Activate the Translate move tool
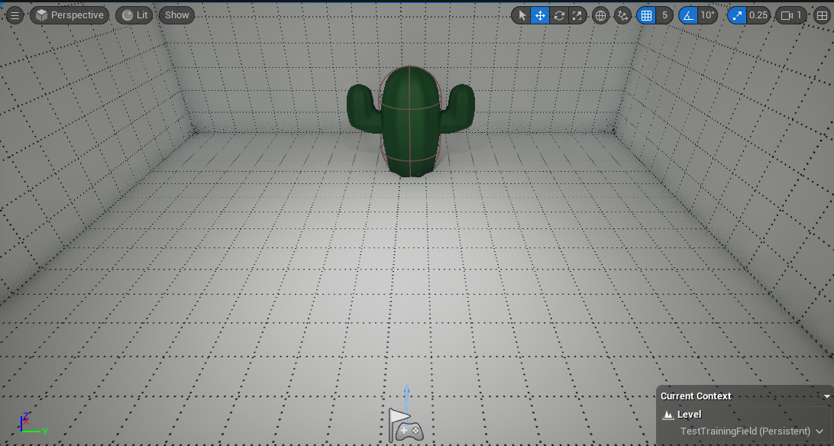The height and width of the screenshot is (446, 834). (540, 15)
